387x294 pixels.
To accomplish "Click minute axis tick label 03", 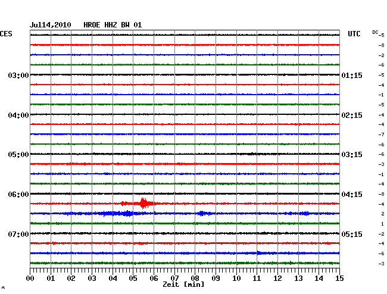I will tap(92, 279).
